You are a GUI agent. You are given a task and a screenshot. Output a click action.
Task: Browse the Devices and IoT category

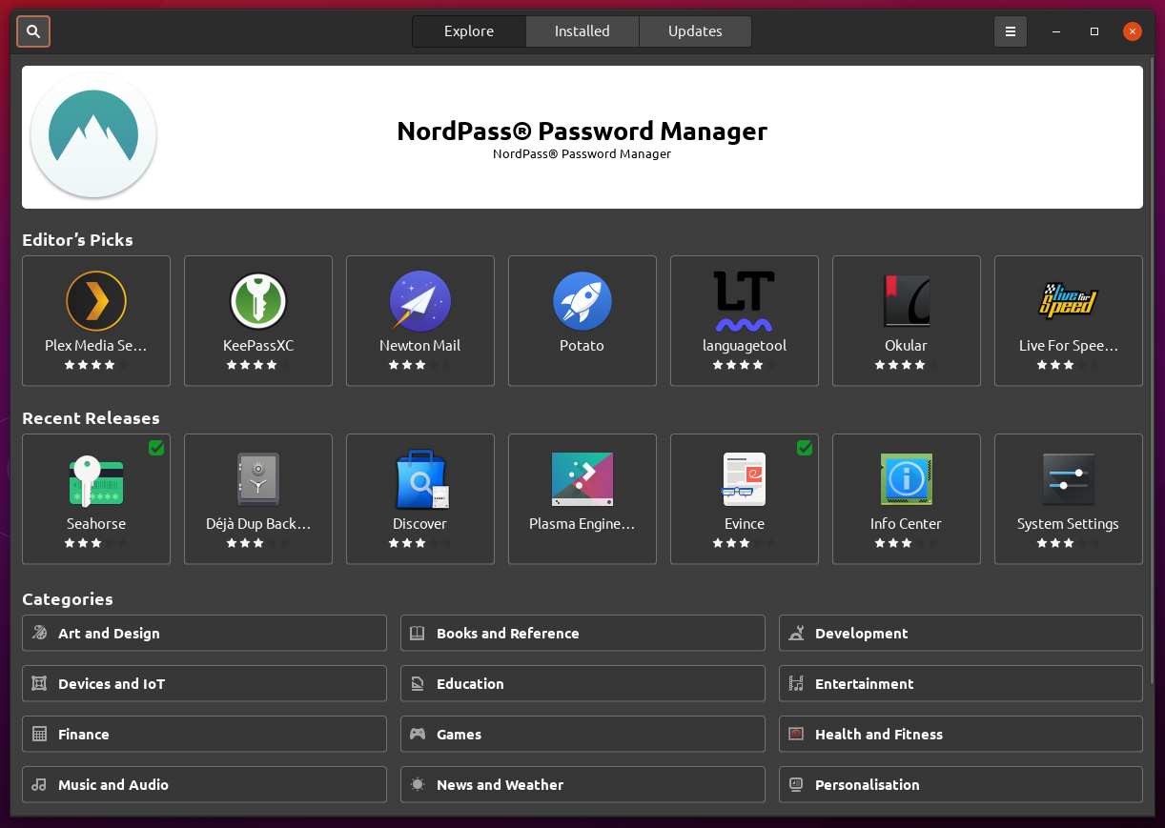pyautogui.click(x=204, y=683)
